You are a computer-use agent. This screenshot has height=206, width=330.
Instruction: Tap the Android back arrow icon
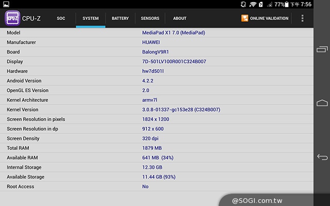pyautogui.click(x=322, y=157)
